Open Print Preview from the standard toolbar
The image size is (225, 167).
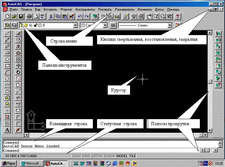pos(36,17)
